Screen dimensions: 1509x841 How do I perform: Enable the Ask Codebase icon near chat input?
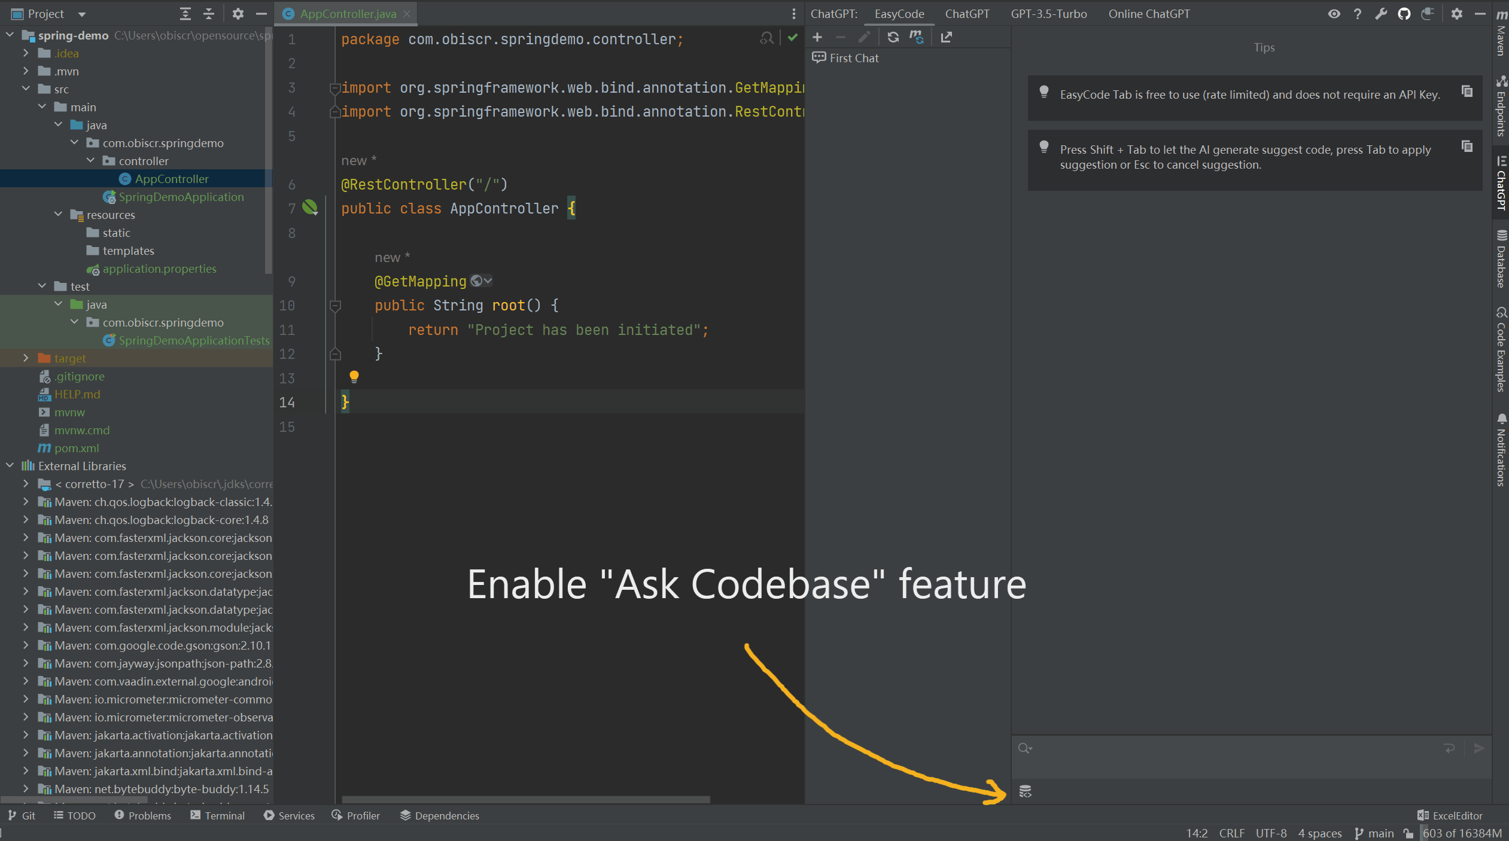1025,791
